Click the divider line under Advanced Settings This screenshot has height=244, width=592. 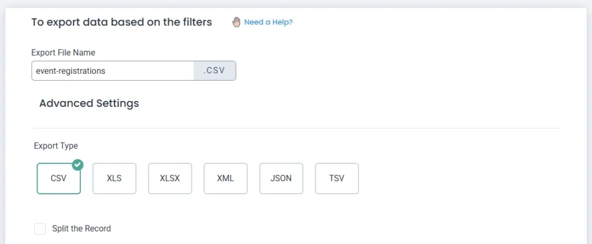[295, 127]
